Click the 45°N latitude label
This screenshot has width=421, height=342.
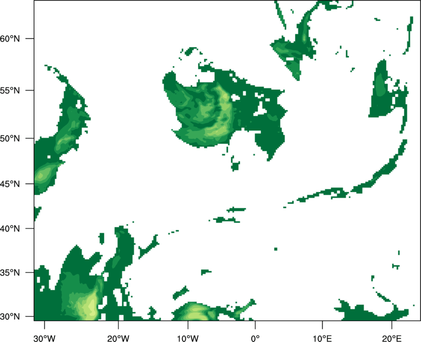coord(10,184)
